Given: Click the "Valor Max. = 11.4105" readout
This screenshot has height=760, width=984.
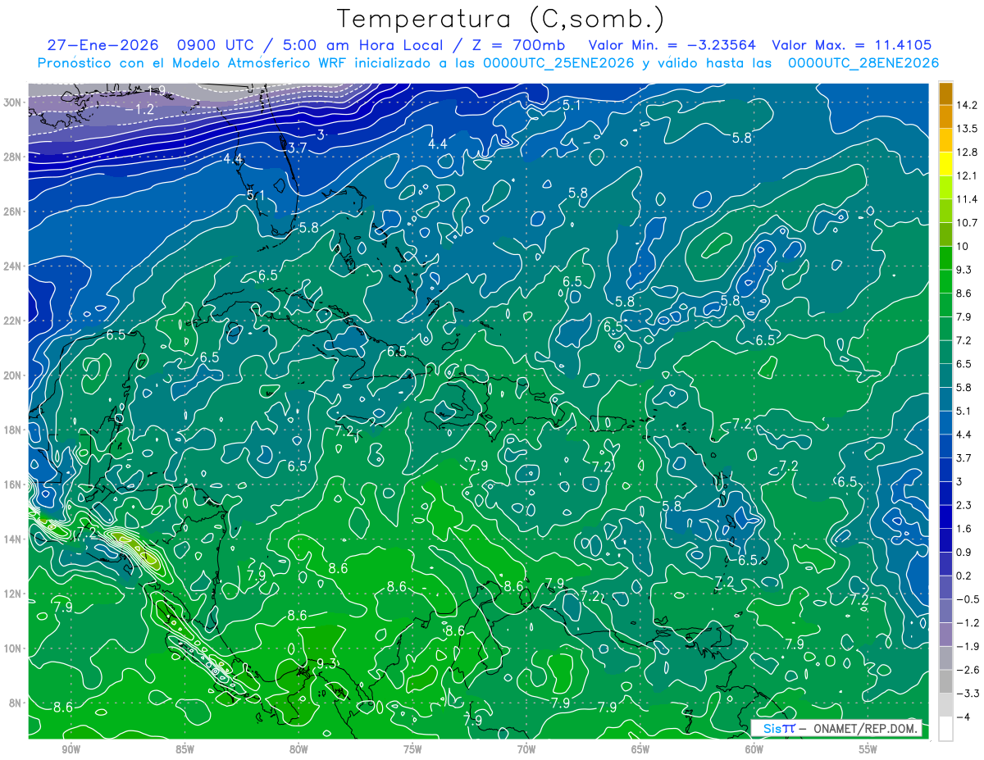Looking at the screenshot, I should click(x=852, y=45).
